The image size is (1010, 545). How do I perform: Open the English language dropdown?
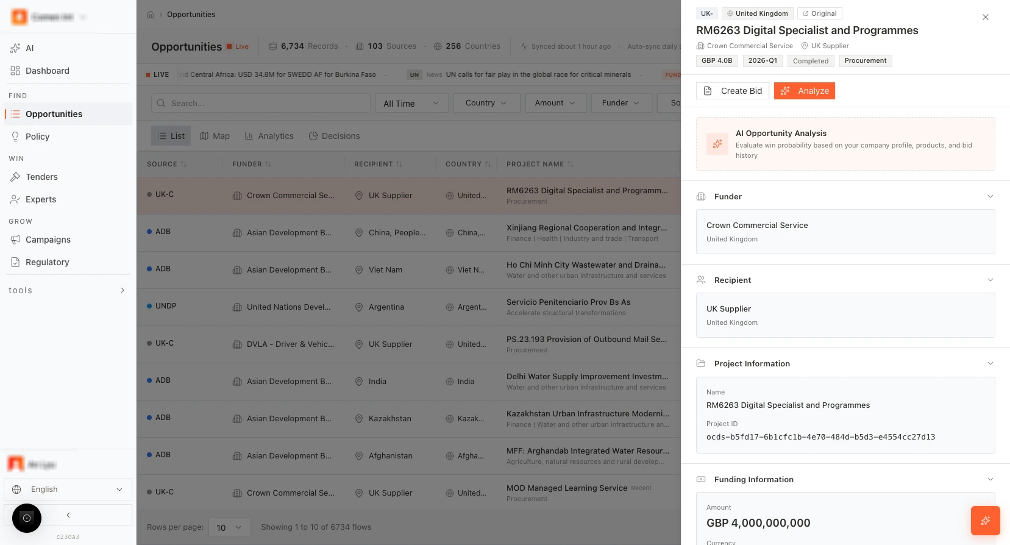tap(68, 490)
